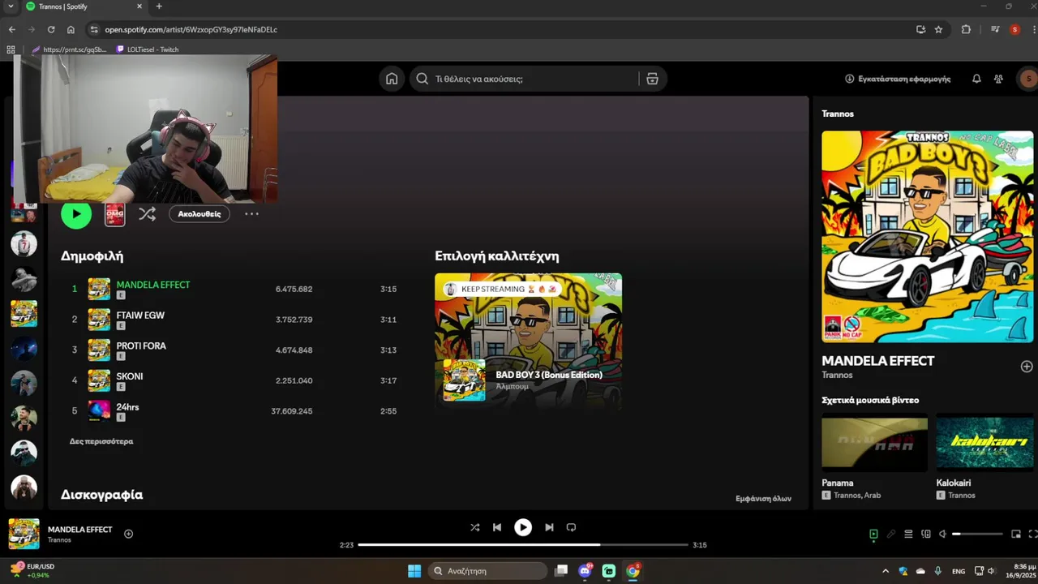Open the play queue icon

[x=908, y=534]
